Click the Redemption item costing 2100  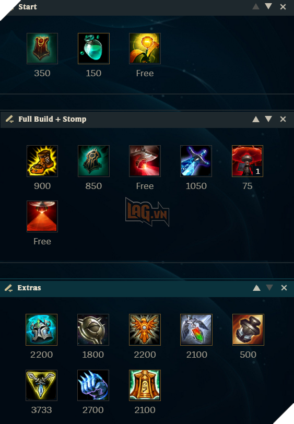click(196, 329)
